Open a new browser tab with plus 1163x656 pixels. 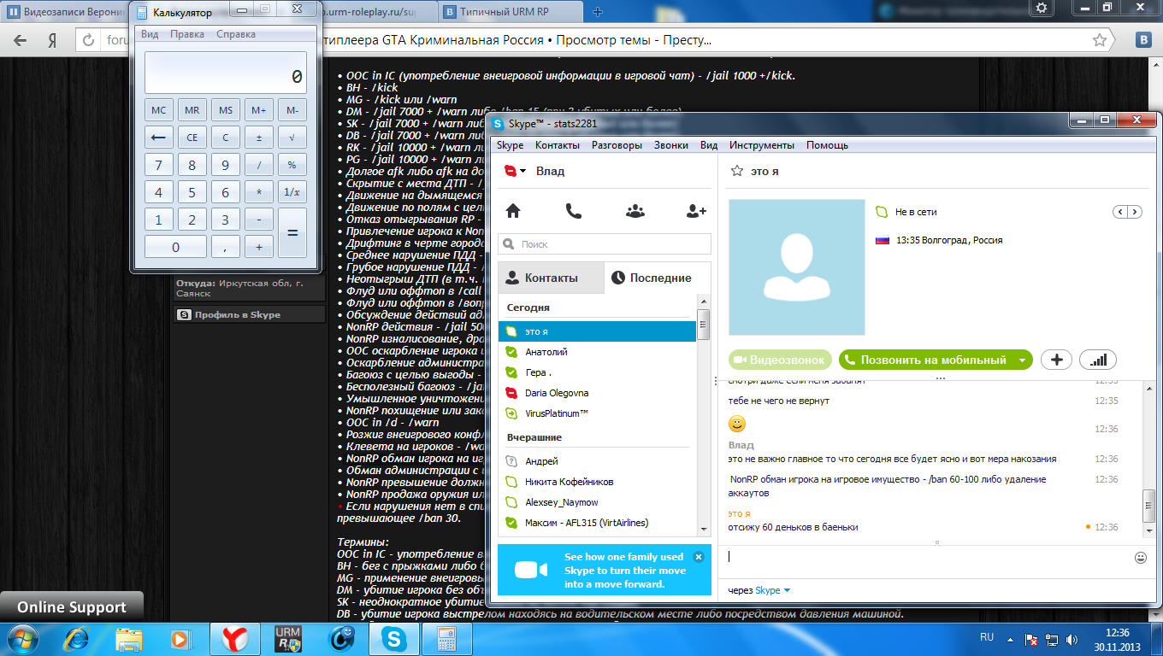pyautogui.click(x=598, y=12)
